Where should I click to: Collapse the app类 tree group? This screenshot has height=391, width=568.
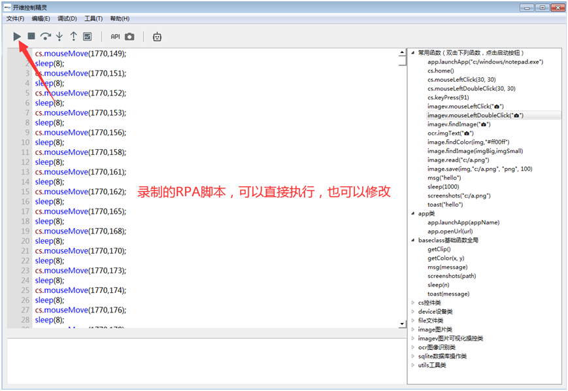point(413,213)
